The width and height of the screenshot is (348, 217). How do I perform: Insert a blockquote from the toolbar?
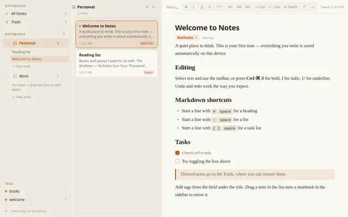tap(304, 7)
